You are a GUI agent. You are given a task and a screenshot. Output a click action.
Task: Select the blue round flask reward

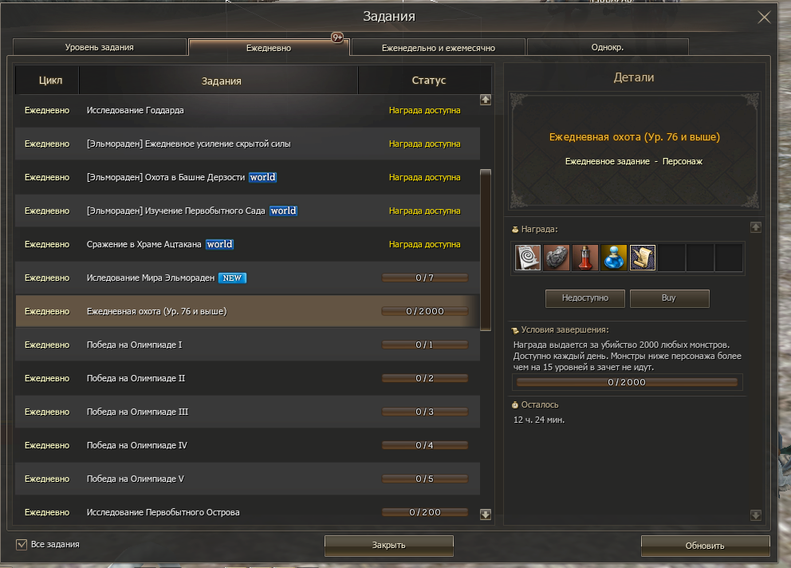[614, 258]
